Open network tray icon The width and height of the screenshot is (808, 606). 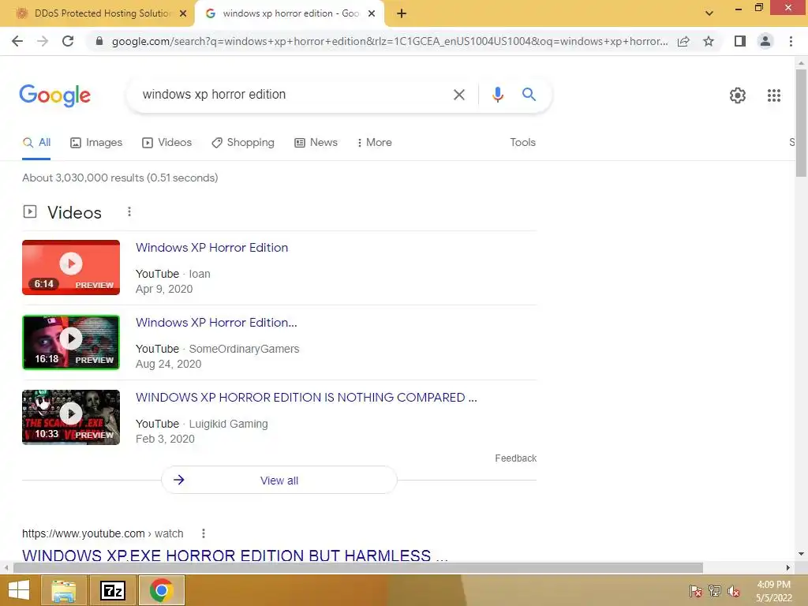pyautogui.click(x=715, y=591)
